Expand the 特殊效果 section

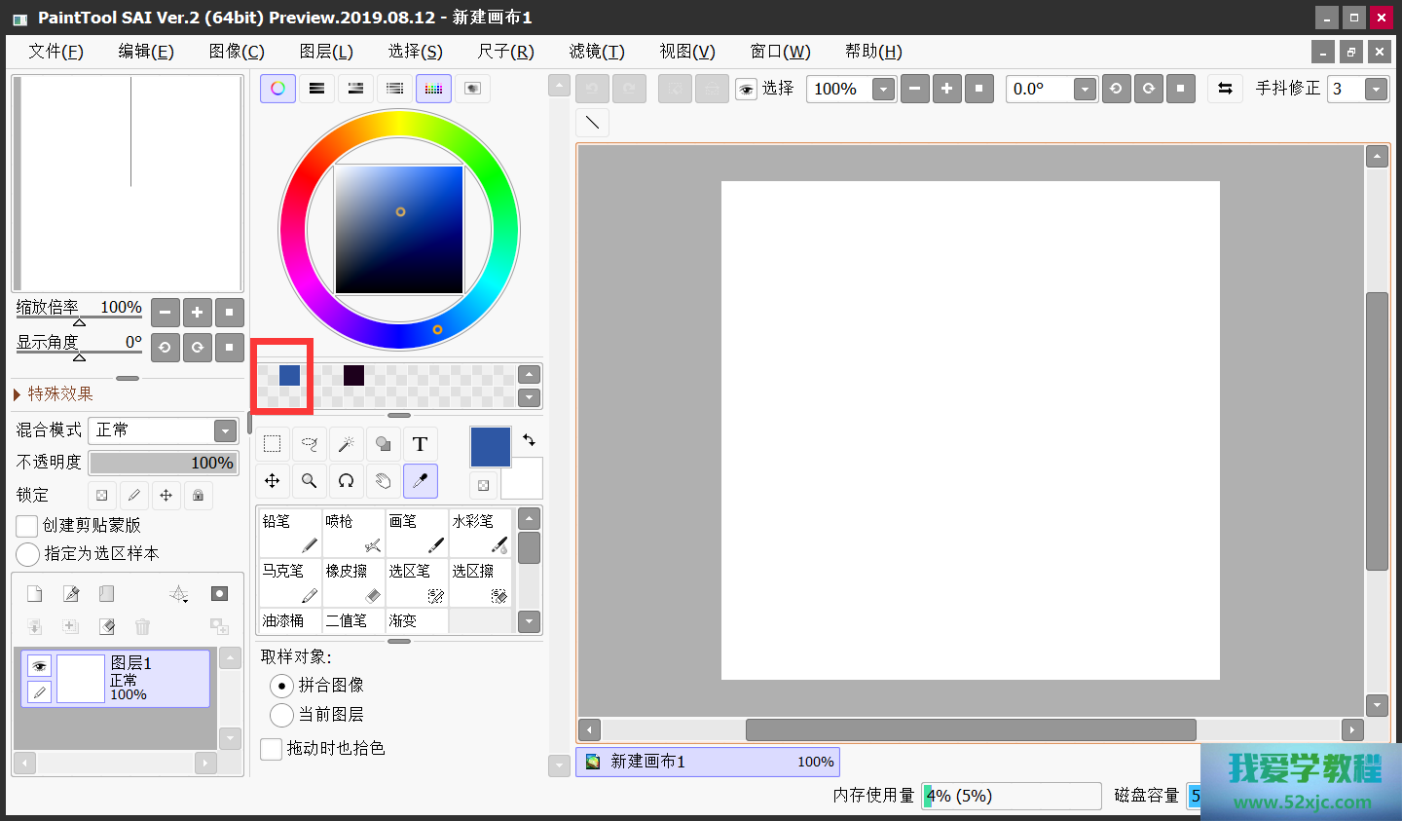tap(18, 394)
